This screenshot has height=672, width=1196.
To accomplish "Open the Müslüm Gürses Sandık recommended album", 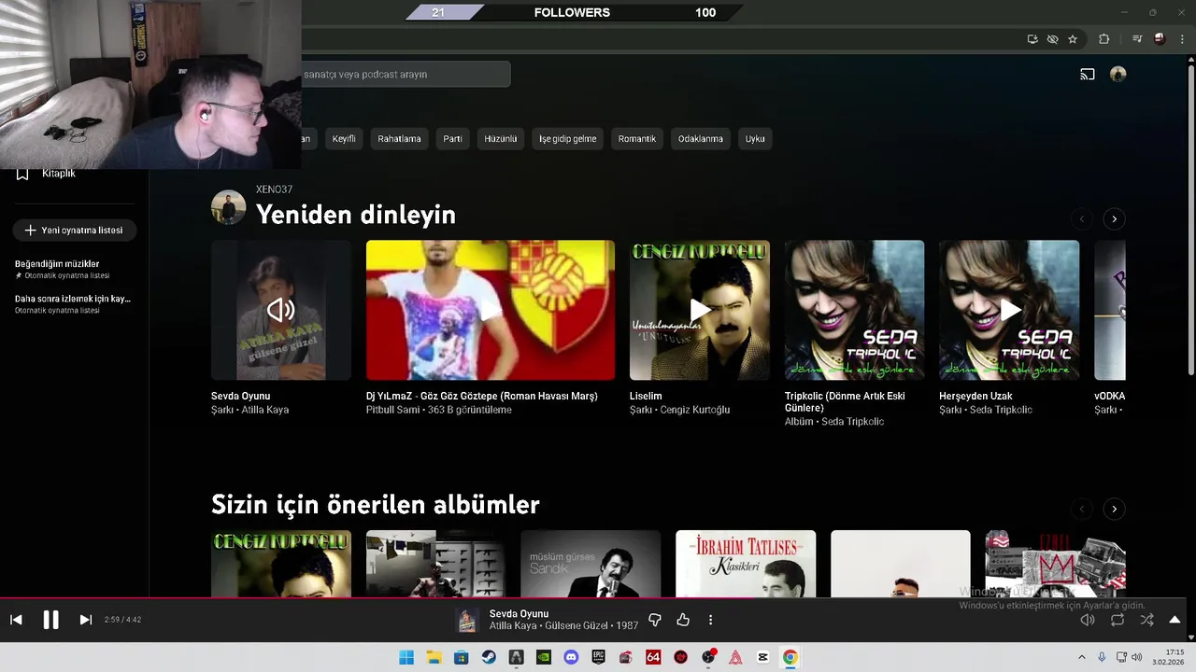I will coord(591,564).
